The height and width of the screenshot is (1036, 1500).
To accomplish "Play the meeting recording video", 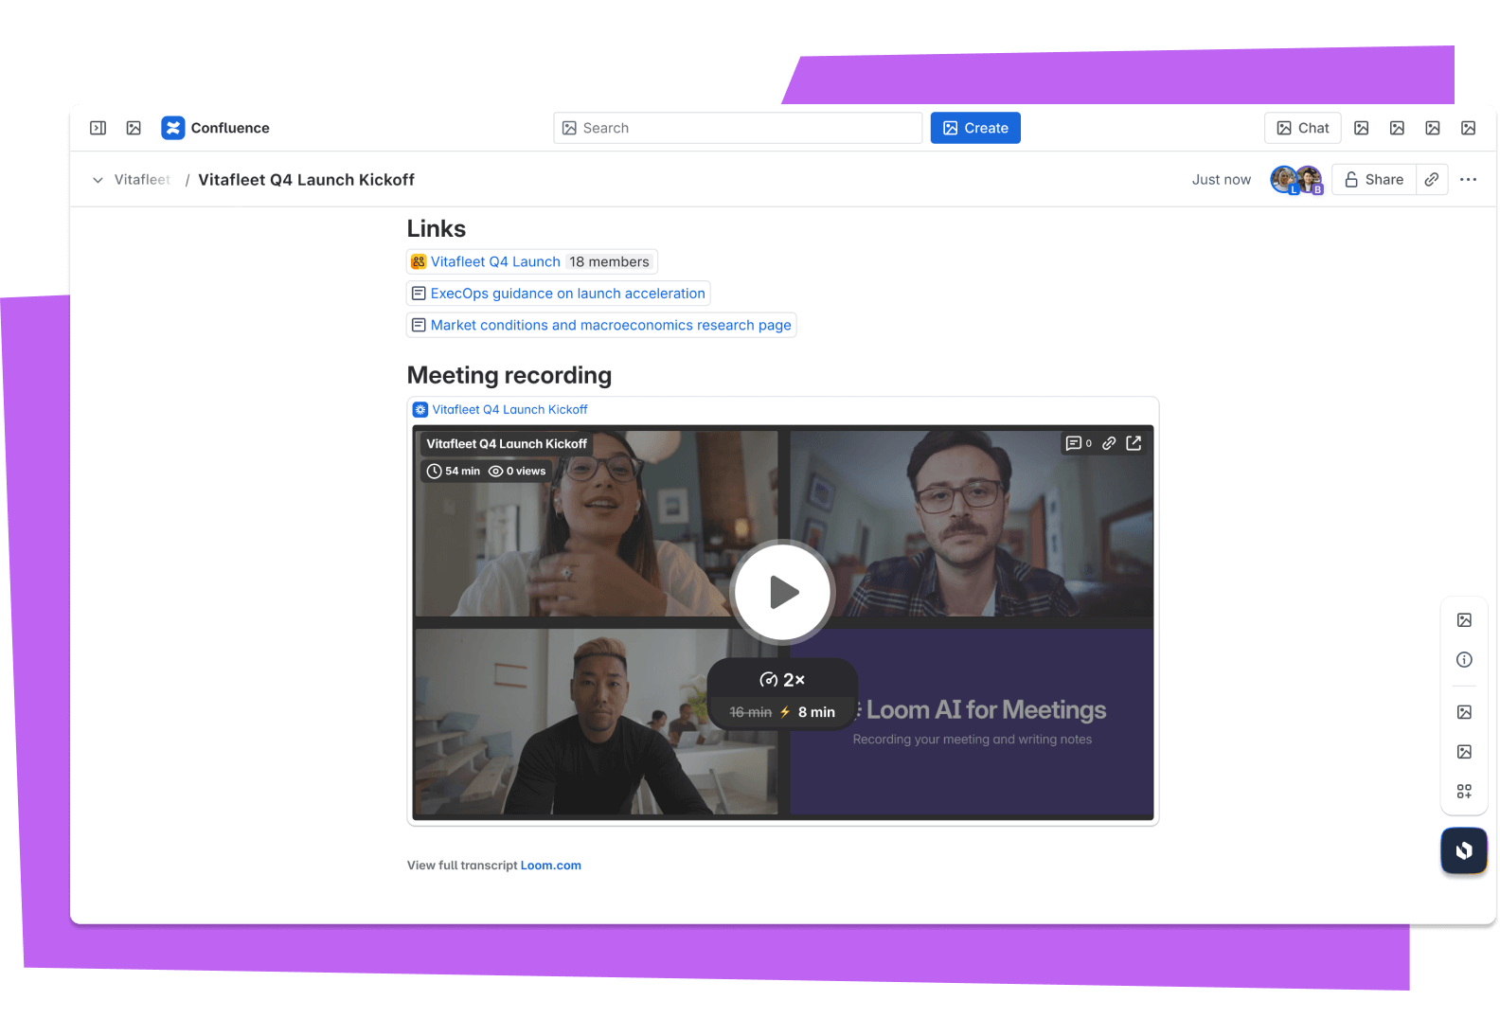I will 782,593.
